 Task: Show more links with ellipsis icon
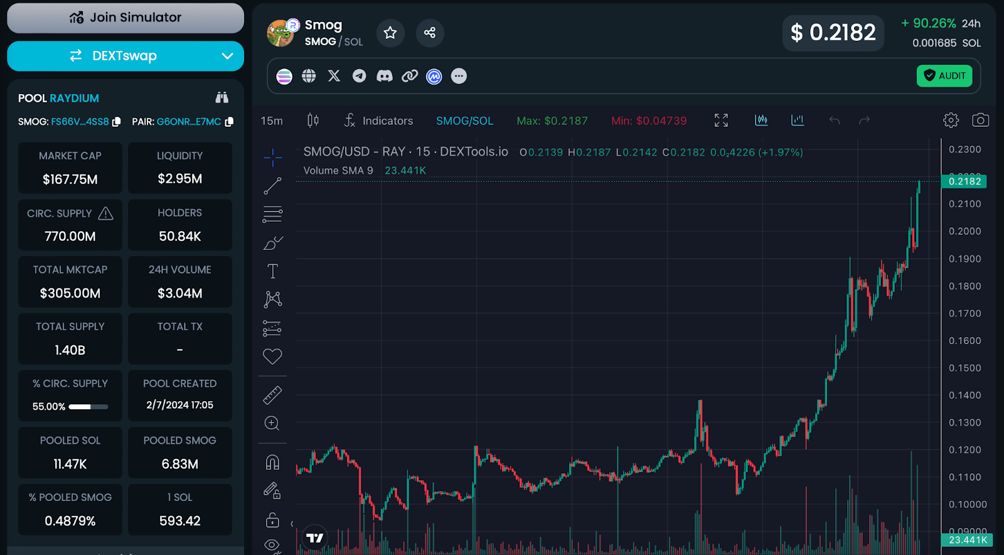(x=459, y=76)
